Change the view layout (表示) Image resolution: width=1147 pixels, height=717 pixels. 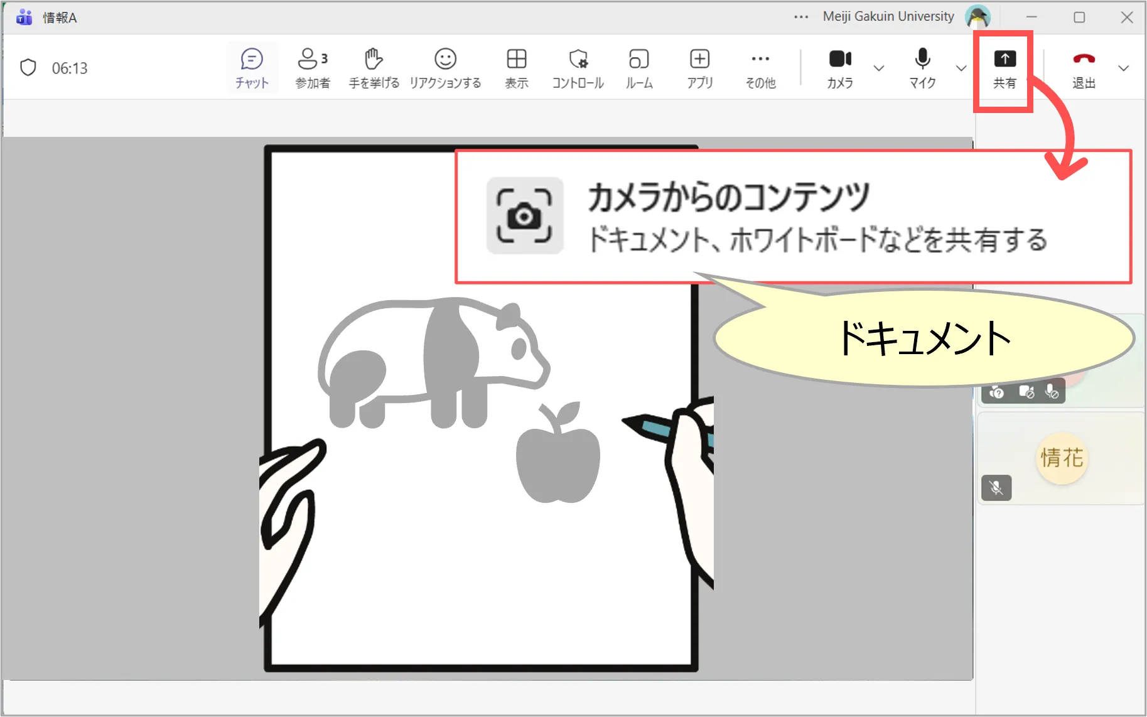tap(516, 68)
